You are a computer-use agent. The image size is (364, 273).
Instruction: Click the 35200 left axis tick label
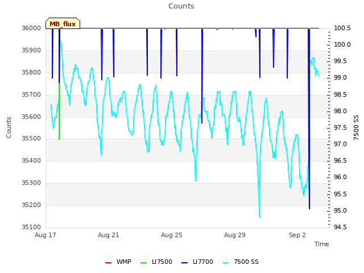click(x=31, y=205)
